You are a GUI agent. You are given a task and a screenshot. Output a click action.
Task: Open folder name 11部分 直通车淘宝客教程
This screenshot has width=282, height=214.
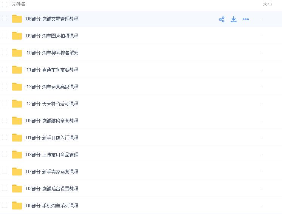pyautogui.click(x=52, y=70)
